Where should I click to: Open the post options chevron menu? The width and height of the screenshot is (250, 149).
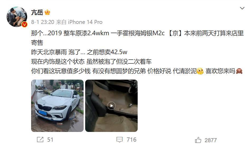pyautogui.click(x=242, y=8)
